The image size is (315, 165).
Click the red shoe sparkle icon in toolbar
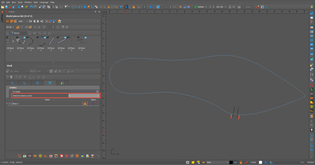257,7
